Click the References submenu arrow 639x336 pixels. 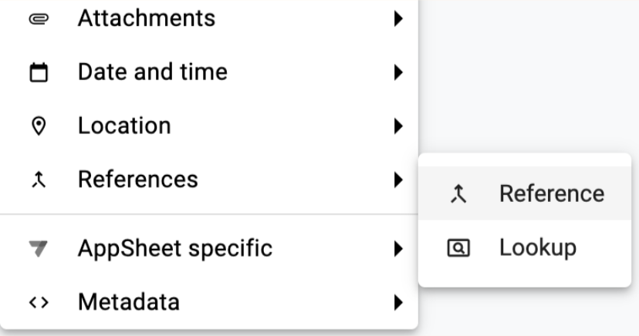(398, 180)
